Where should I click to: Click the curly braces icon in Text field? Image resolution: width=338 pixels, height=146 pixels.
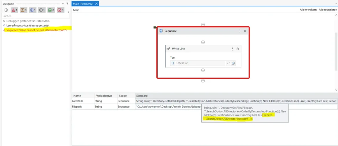click(x=173, y=63)
